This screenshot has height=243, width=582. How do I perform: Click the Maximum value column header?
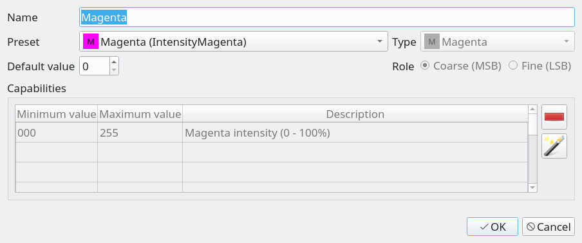tap(140, 114)
